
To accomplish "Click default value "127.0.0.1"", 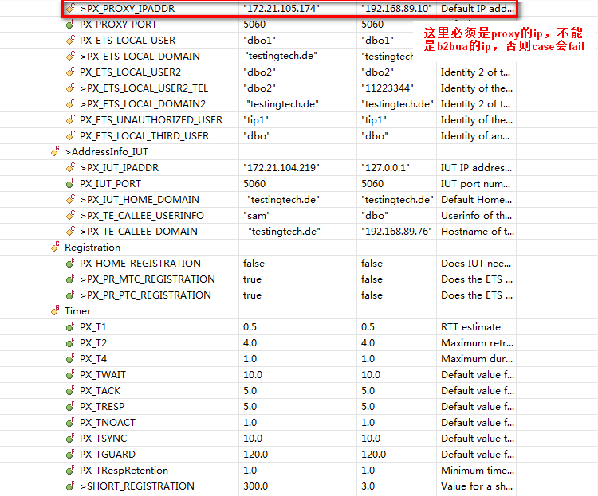I will pyautogui.click(x=385, y=168).
